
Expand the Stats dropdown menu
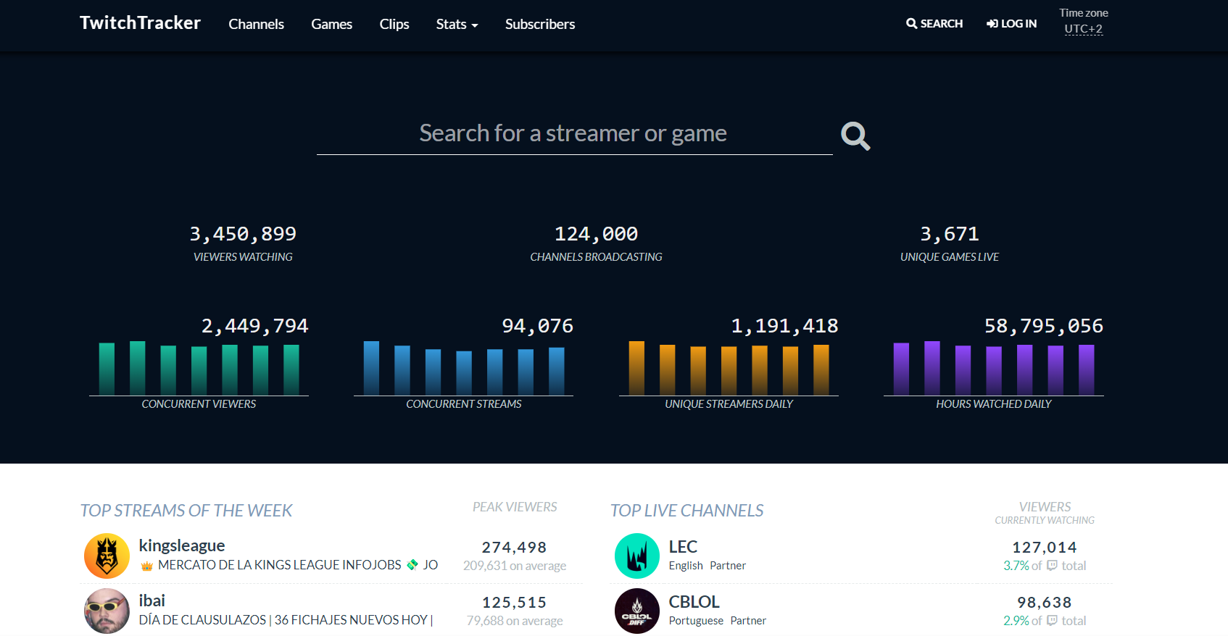coord(457,24)
